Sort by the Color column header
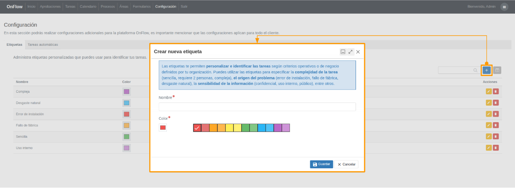 pos(126,82)
